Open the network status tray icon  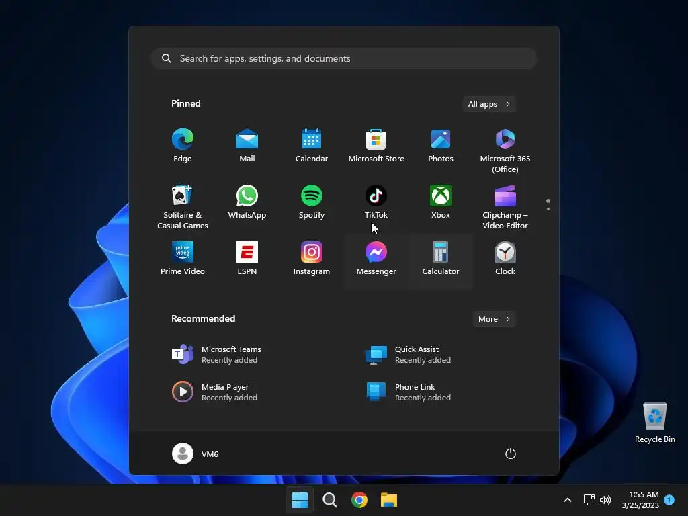[x=589, y=500]
